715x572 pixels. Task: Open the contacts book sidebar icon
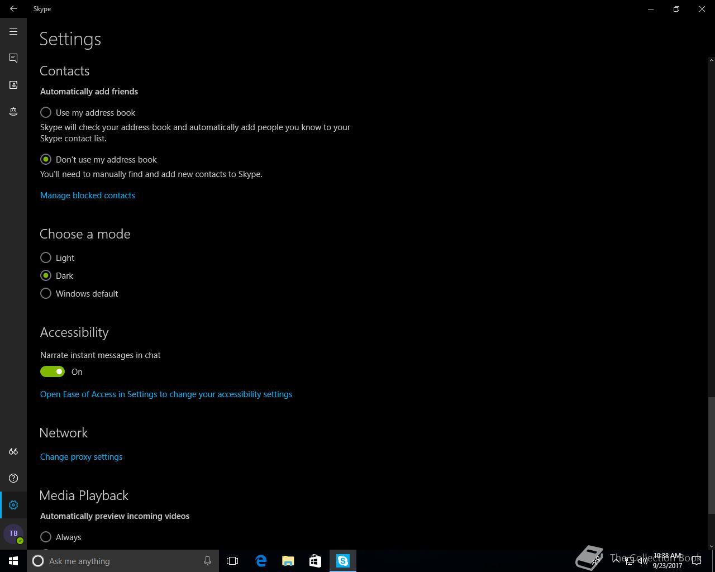pyautogui.click(x=13, y=85)
